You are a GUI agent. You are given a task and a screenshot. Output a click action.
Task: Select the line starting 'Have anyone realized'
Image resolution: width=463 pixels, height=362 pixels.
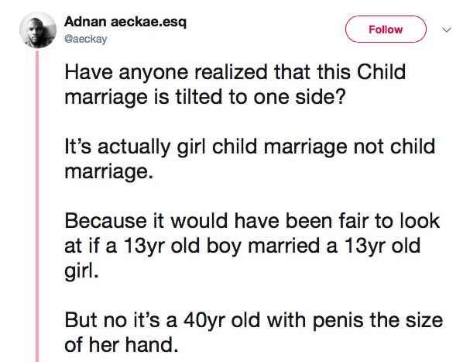(235, 73)
